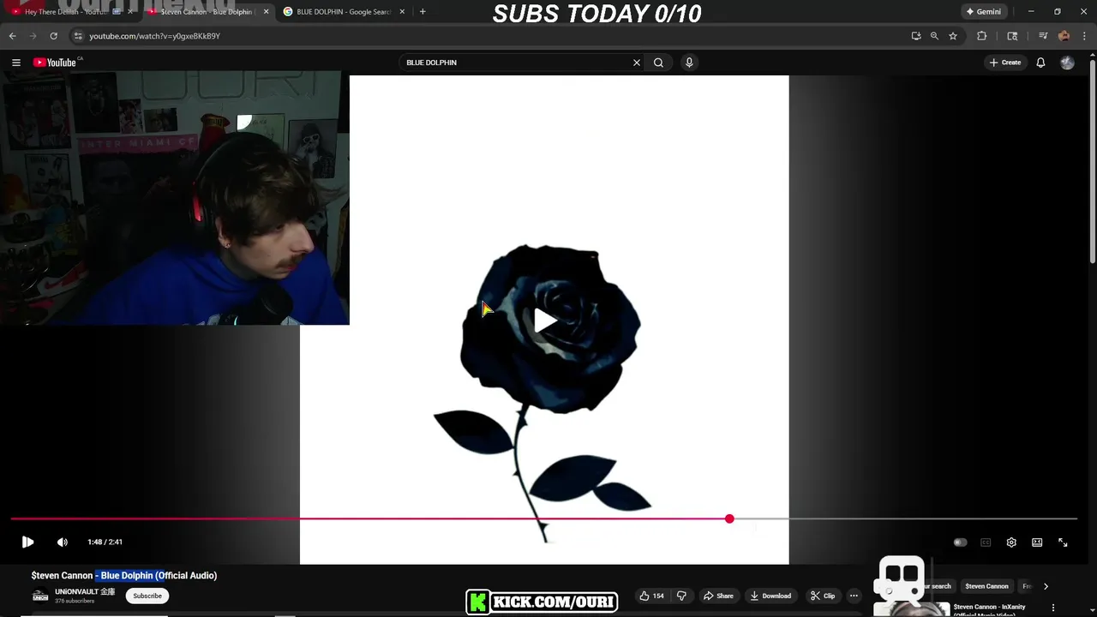Switch to Hey There Delilah tab
Viewport: 1097px width, 617px height.
click(x=72, y=12)
